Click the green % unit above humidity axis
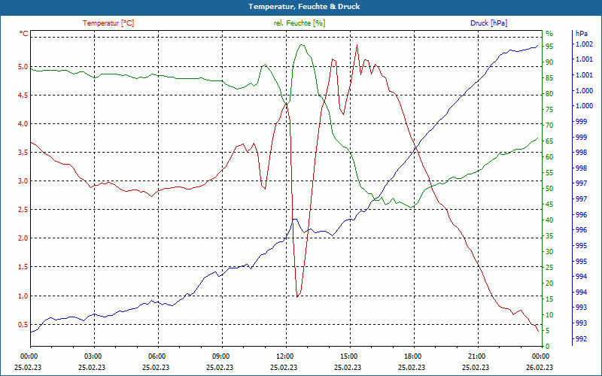602x376 pixels. [x=549, y=33]
